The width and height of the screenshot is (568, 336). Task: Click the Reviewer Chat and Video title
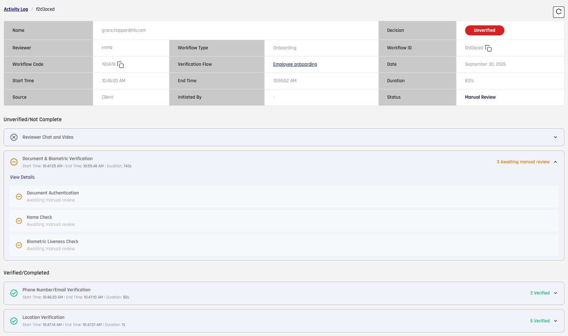pos(48,137)
